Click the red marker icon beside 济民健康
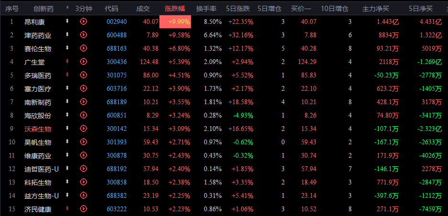The width and height of the screenshot is (448, 216). click(67, 208)
